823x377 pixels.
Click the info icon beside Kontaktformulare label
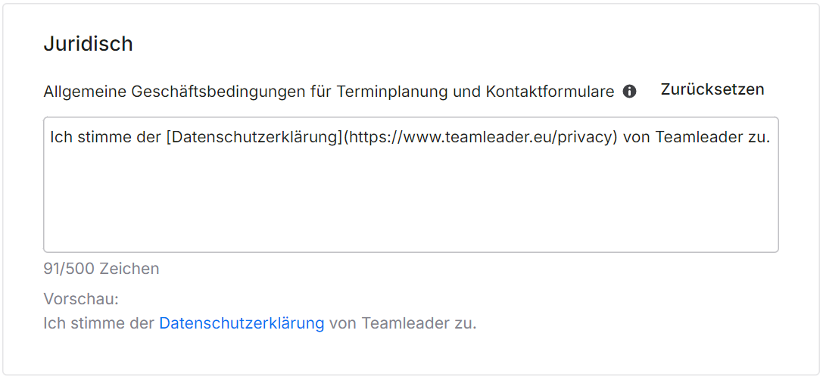(x=629, y=92)
